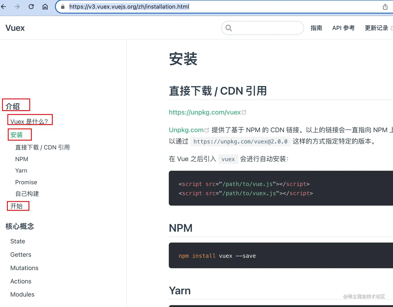Reload the current page
Viewport: 393px width, 307px height.
[x=31, y=7]
